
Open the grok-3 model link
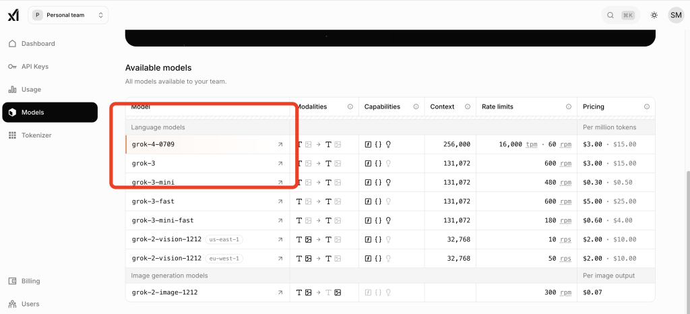click(x=145, y=164)
